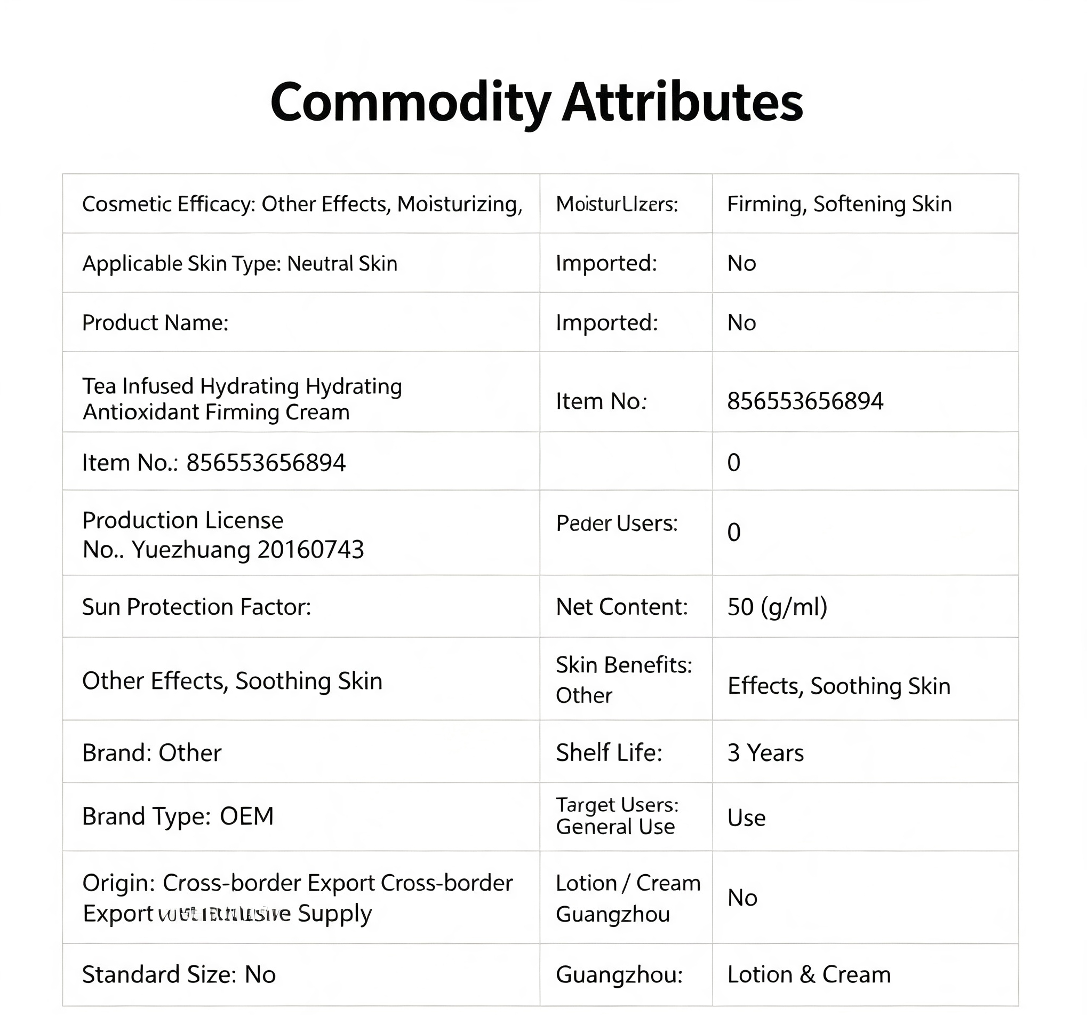
Task: Click the Product Name label cell
Action: click(x=301, y=322)
